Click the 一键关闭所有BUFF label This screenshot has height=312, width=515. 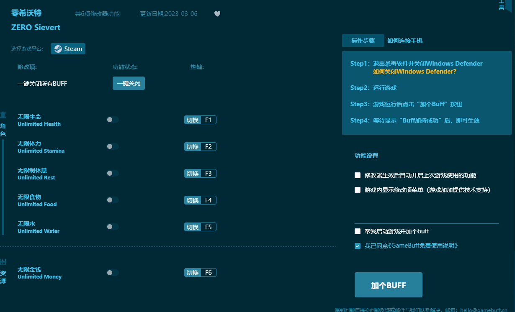pyautogui.click(x=42, y=84)
